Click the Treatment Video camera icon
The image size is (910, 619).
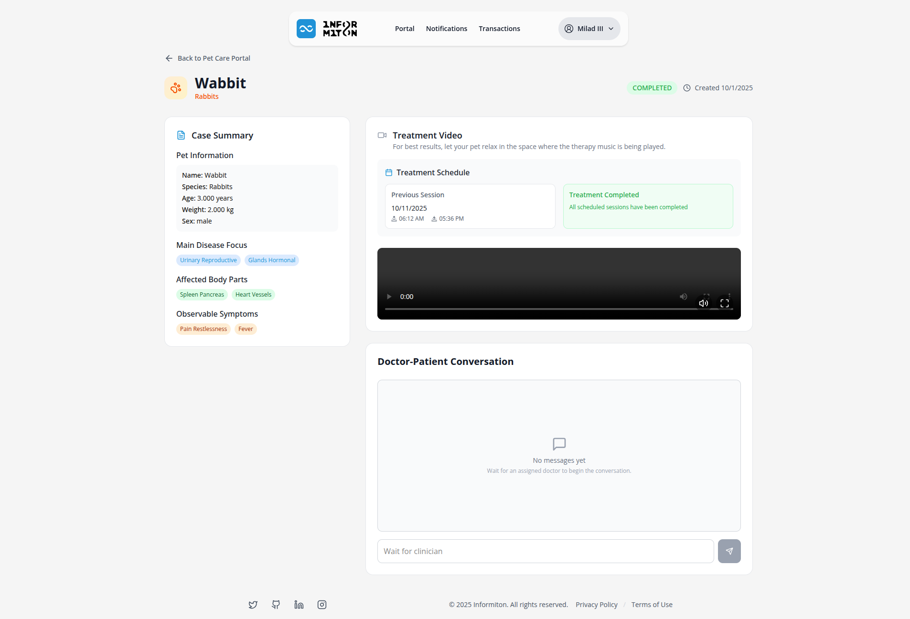click(382, 135)
